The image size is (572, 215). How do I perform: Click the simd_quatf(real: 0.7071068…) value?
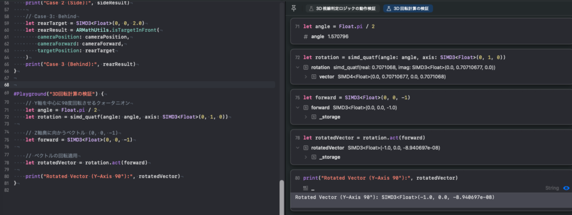coord(414,68)
